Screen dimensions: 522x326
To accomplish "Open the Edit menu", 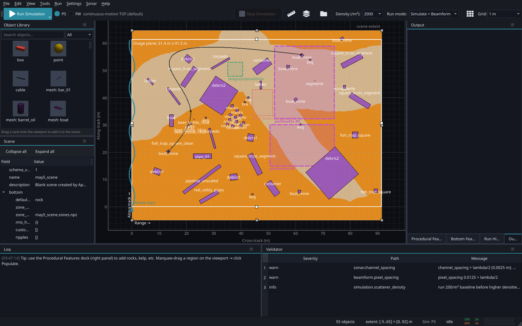I will click(18, 4).
